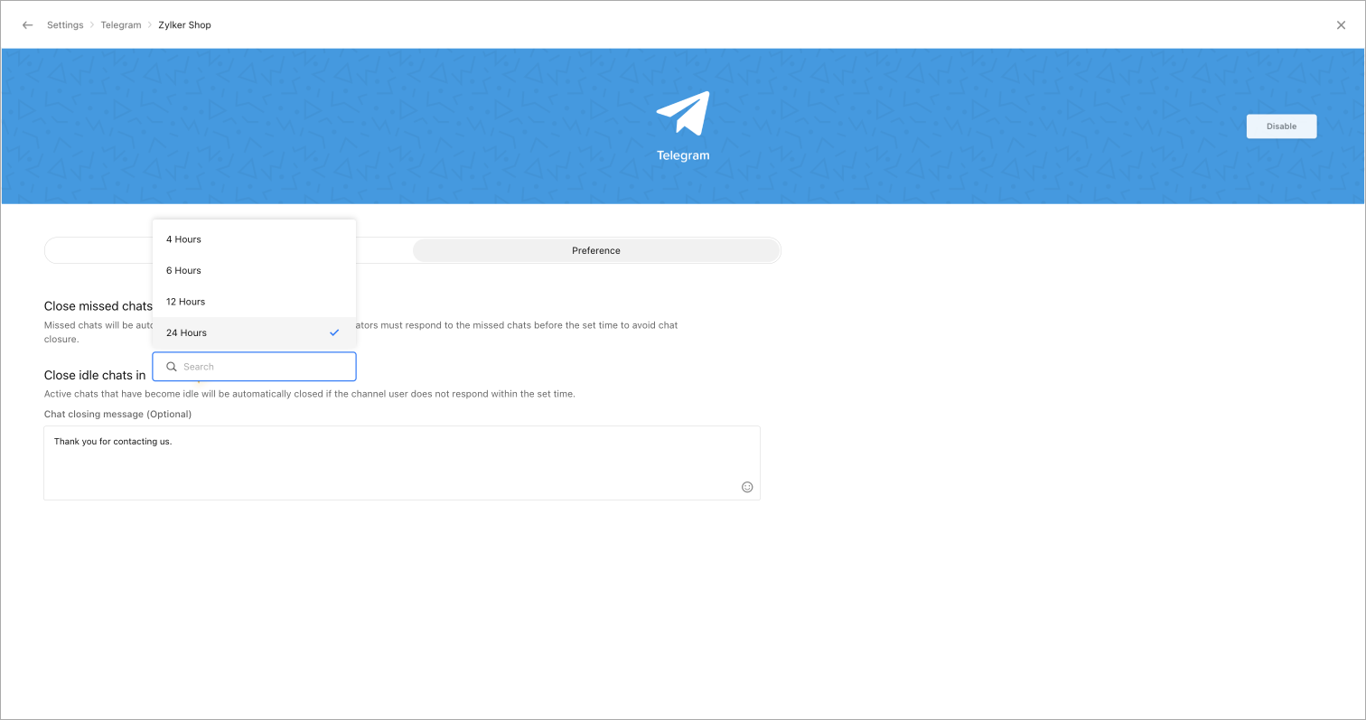Click the back arrow icon
The width and height of the screenshot is (1366, 720).
(x=27, y=25)
